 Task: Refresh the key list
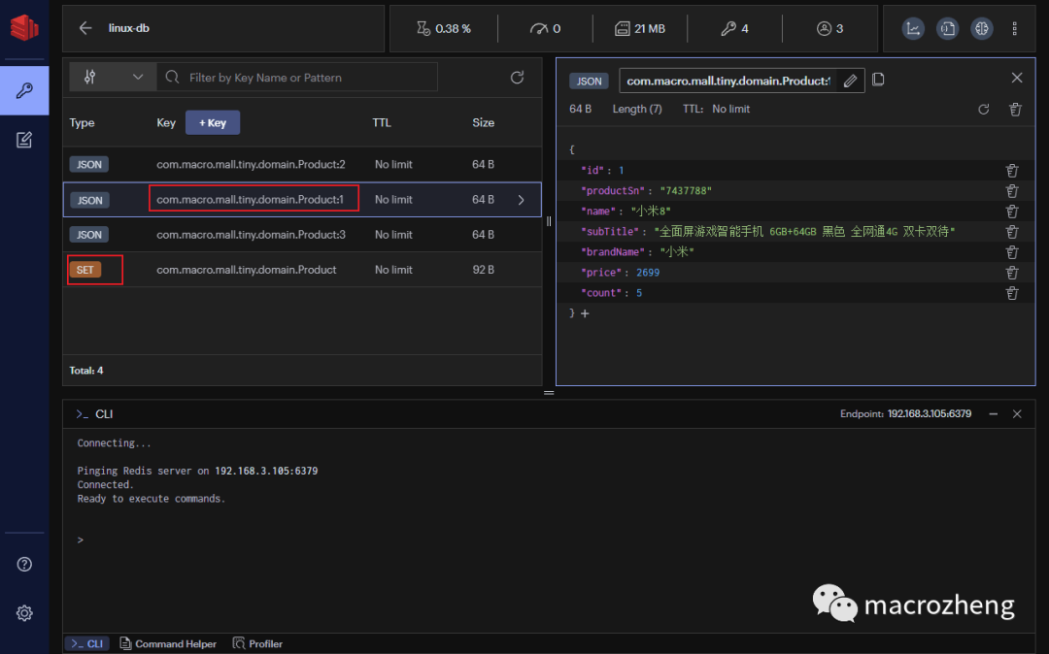click(517, 78)
